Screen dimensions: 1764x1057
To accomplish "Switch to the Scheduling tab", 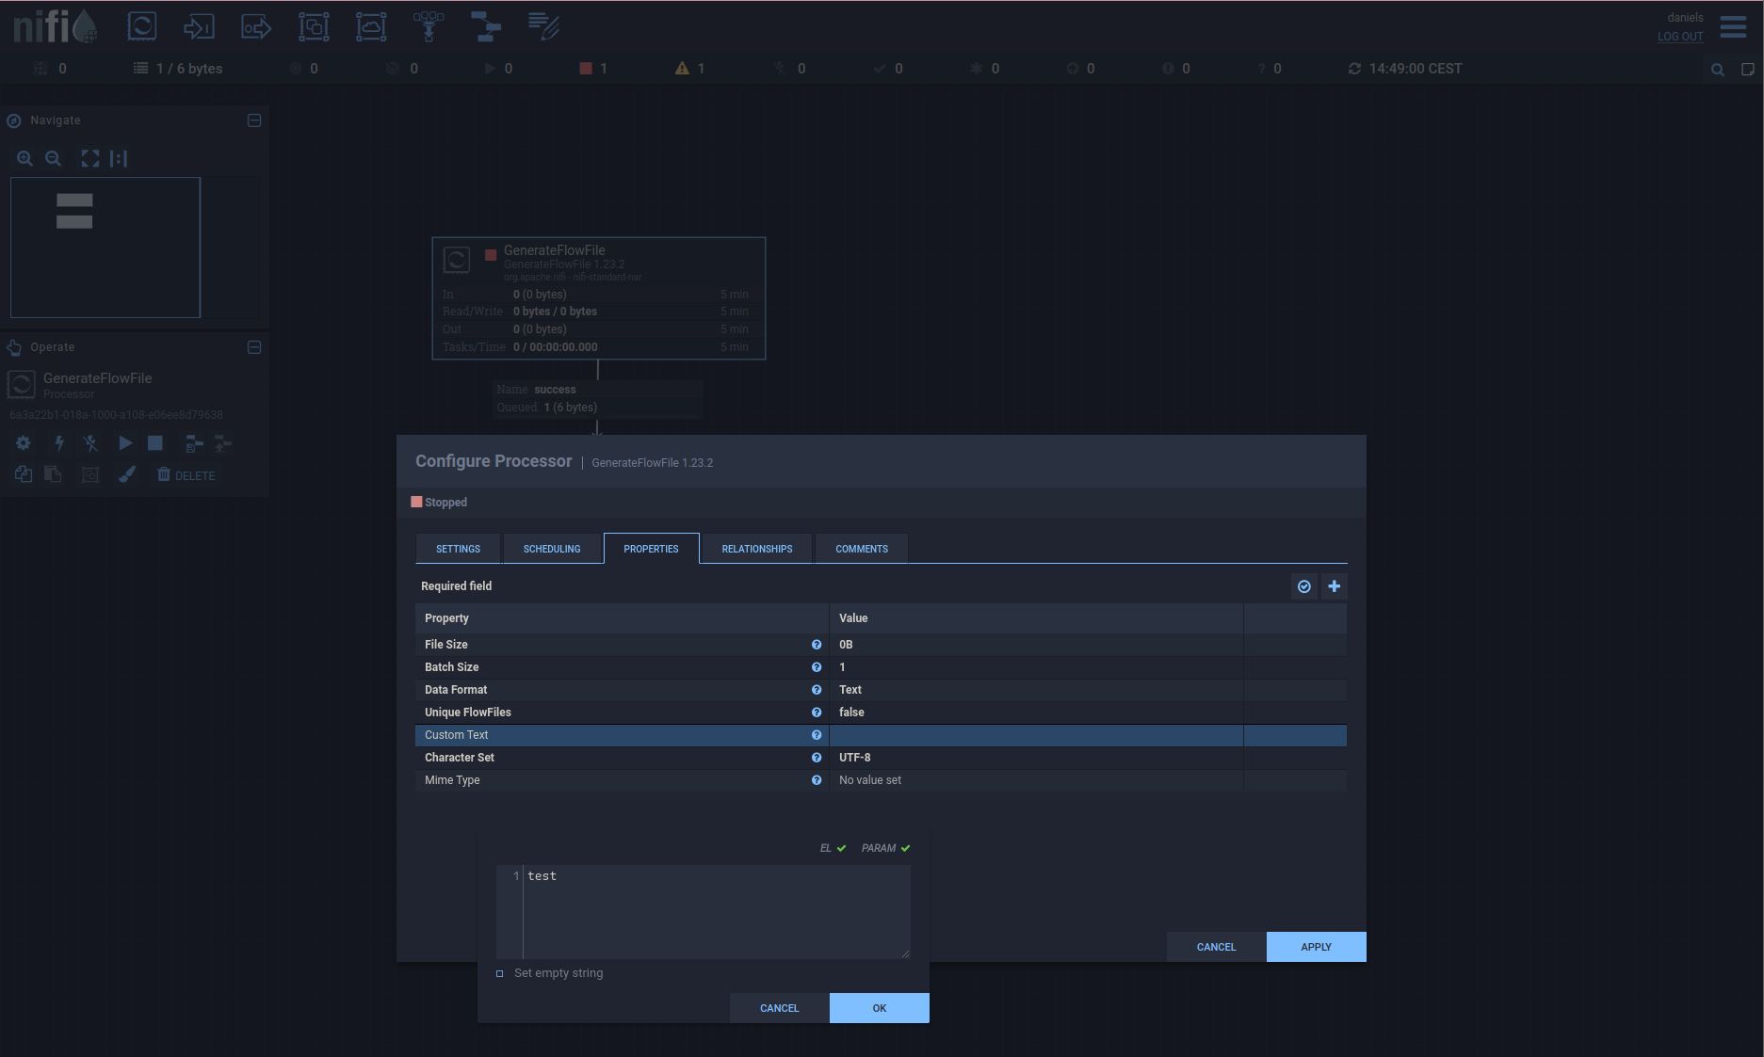I will tap(552, 549).
